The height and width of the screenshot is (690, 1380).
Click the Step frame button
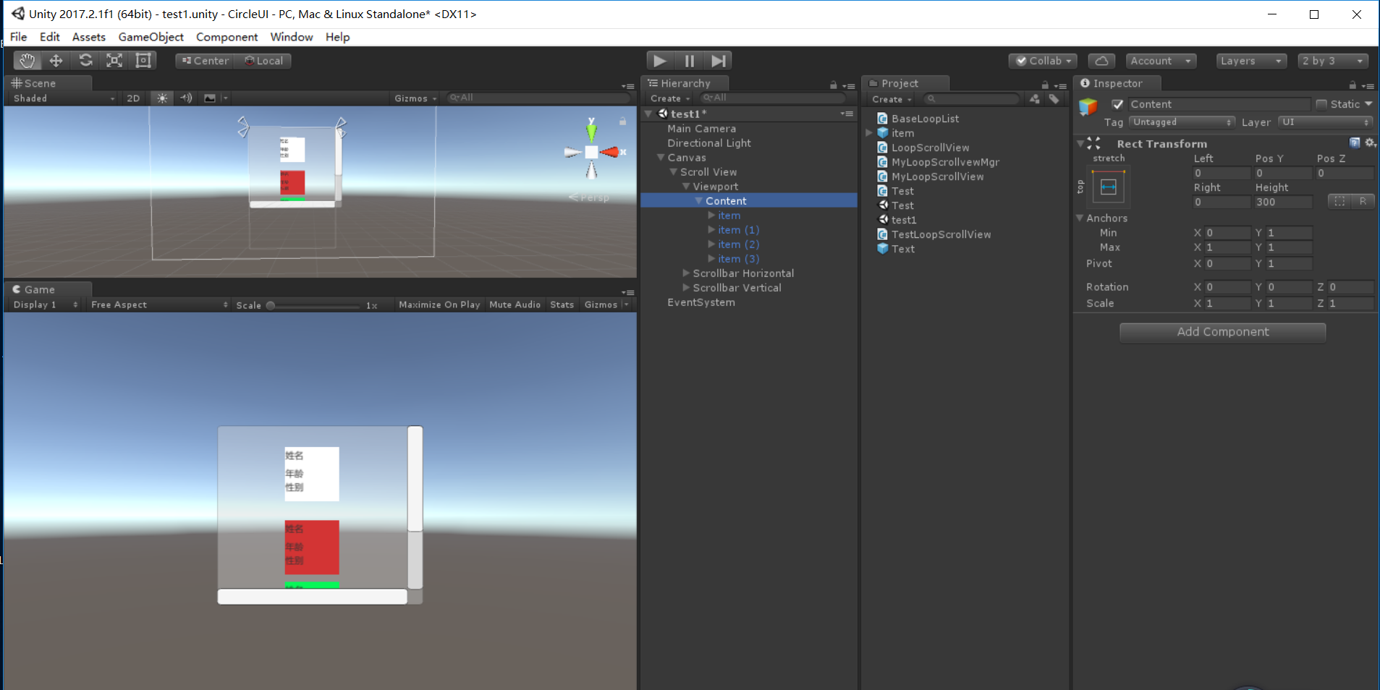click(x=718, y=61)
